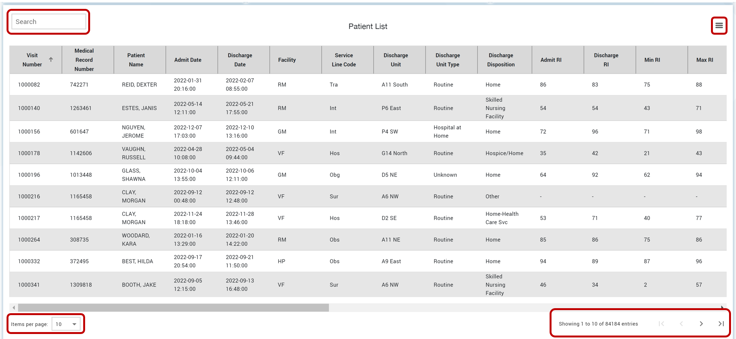
Task: Sort by Facility column header
Action: 287,60
